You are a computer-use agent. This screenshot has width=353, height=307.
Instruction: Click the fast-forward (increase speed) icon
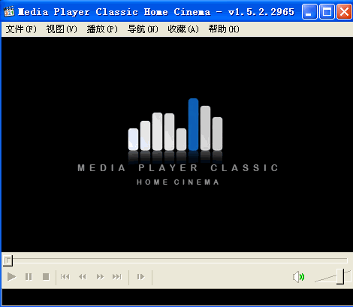(100, 277)
